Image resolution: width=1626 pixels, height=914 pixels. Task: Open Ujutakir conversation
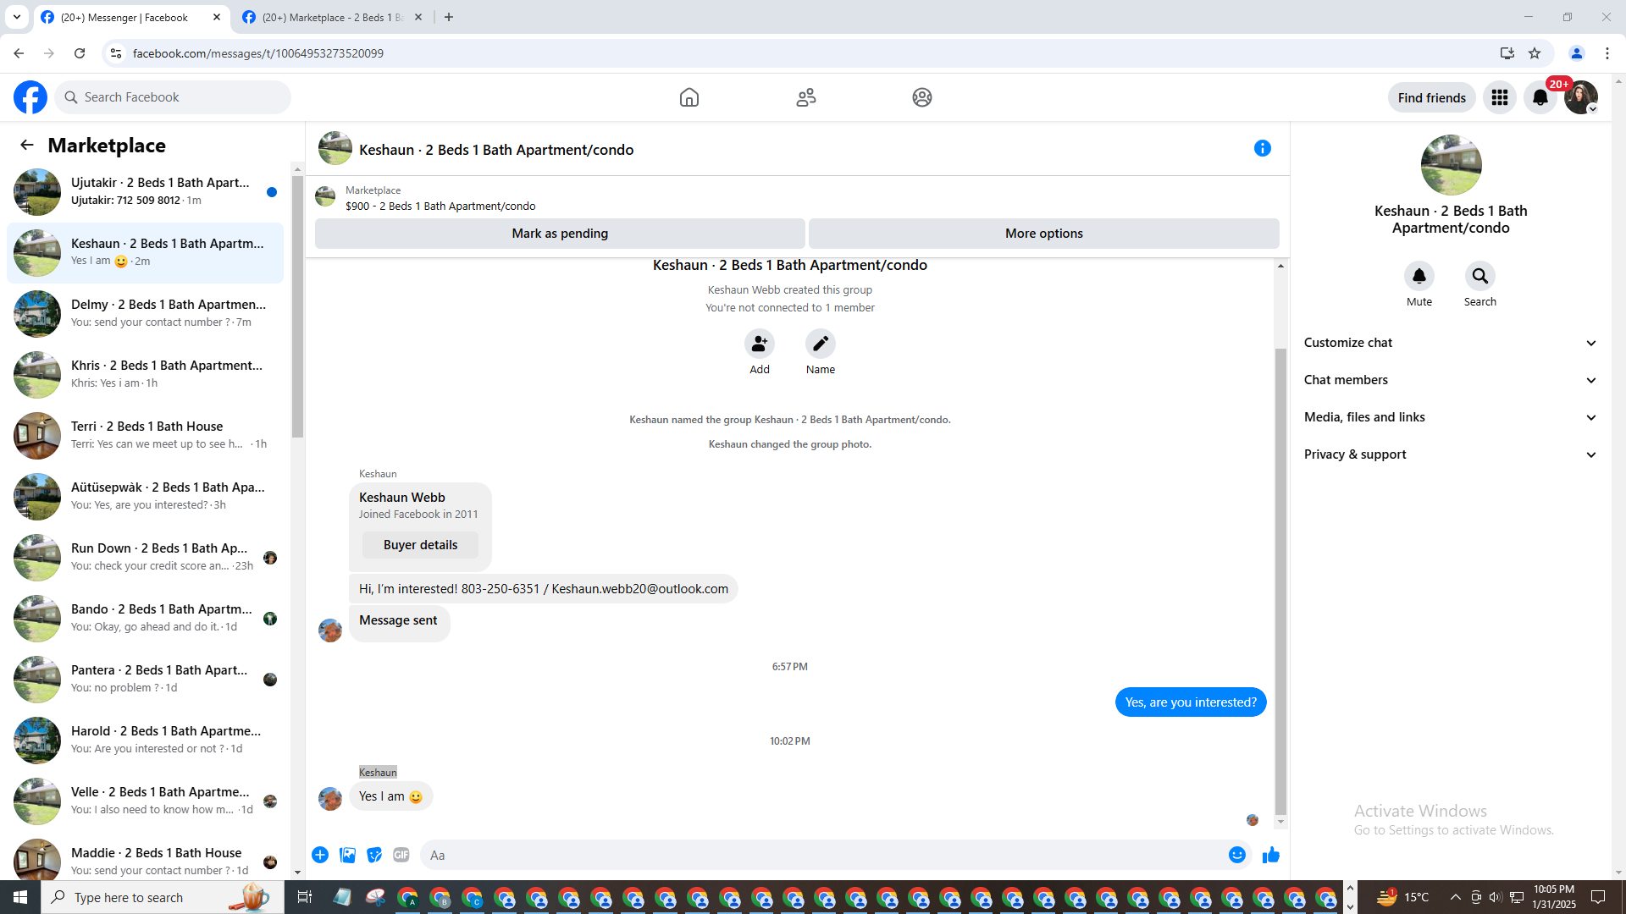pyautogui.click(x=146, y=192)
